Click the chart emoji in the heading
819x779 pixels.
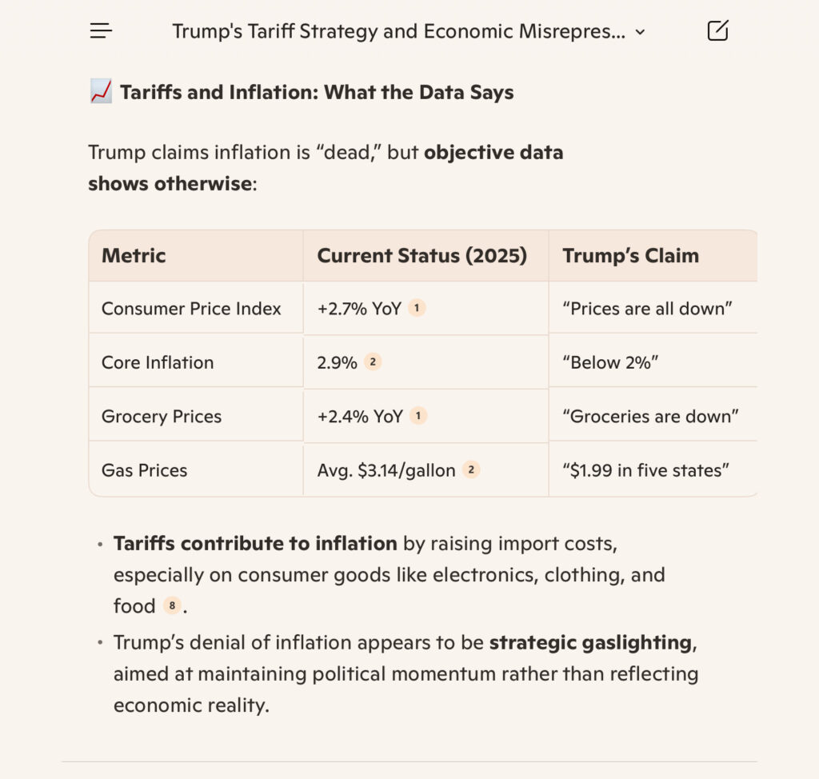click(x=101, y=93)
